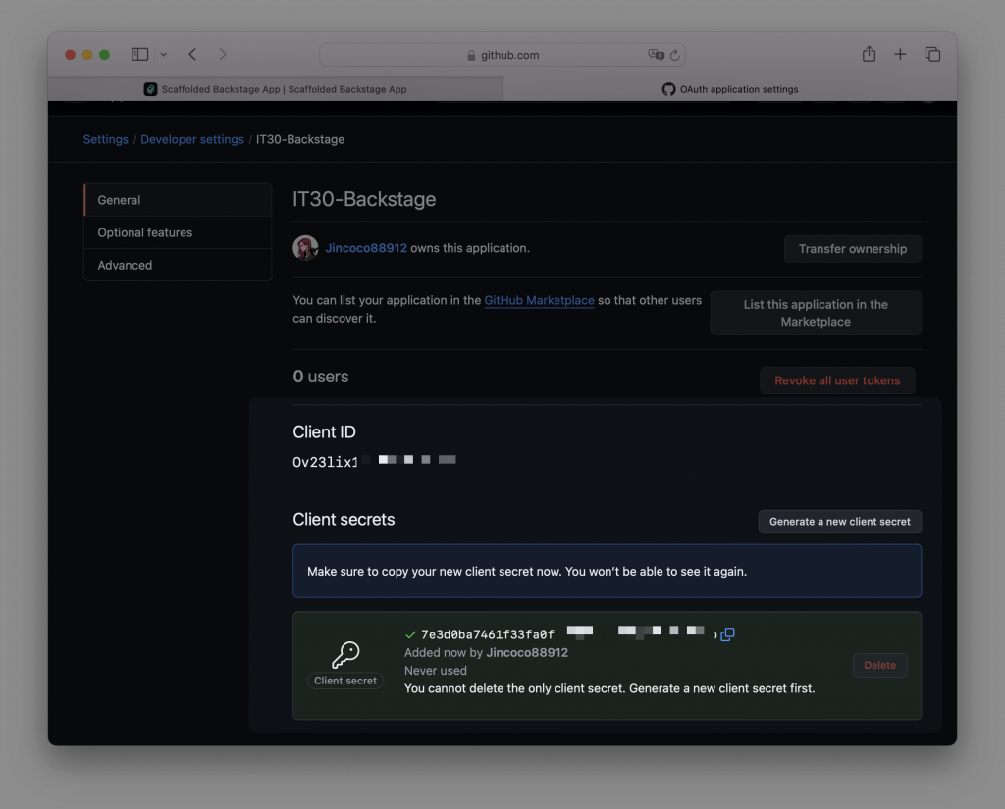Viewport: 1005px width, 809px height.
Task: Open the Developer settings breadcrumb link
Action: coord(192,139)
